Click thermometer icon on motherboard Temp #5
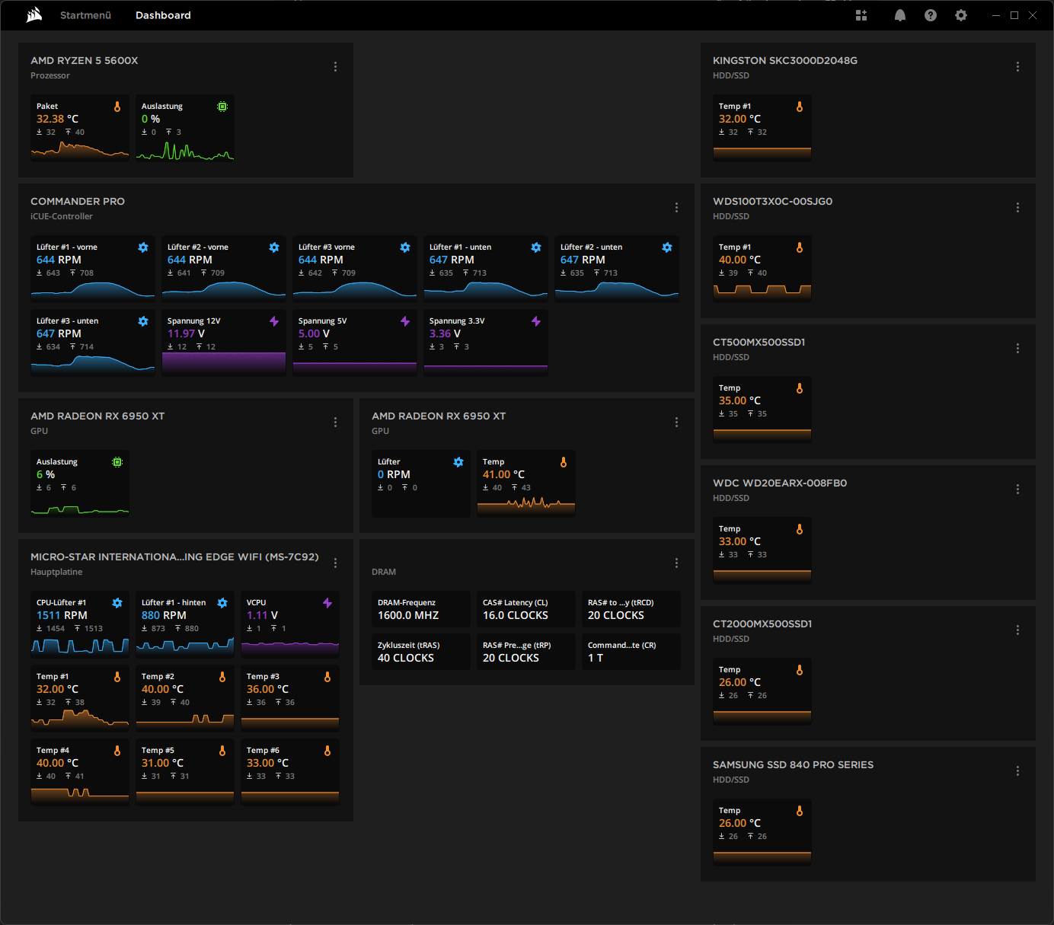The height and width of the screenshot is (925, 1054). [x=222, y=751]
